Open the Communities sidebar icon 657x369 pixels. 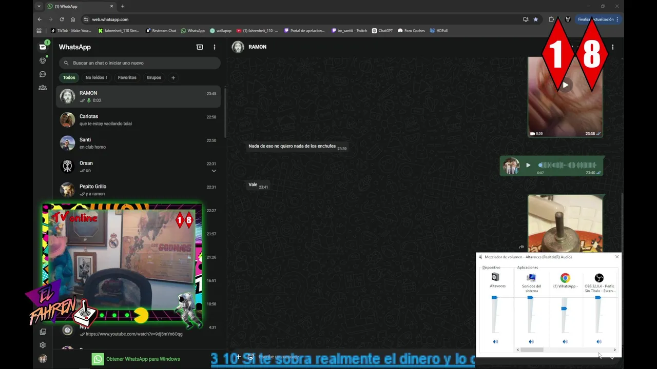(43, 88)
